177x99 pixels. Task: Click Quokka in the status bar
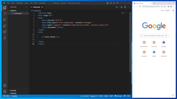14,96
